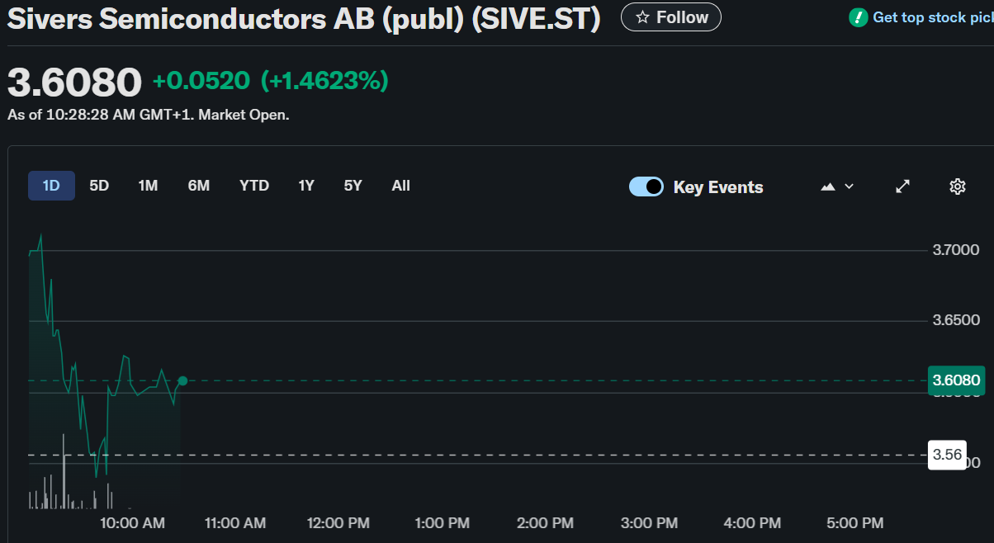This screenshot has width=994, height=543.
Task: Open the chart type dropdown
Action: (x=837, y=187)
